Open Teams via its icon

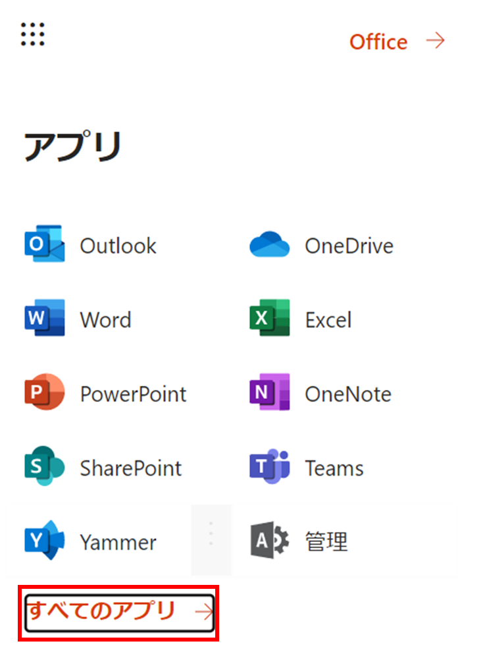[269, 466]
